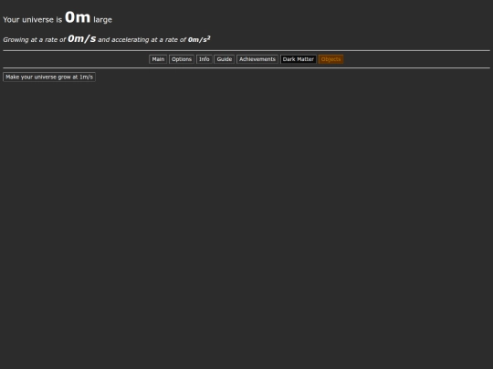Click the 0m/s growth rate value

coord(82,38)
